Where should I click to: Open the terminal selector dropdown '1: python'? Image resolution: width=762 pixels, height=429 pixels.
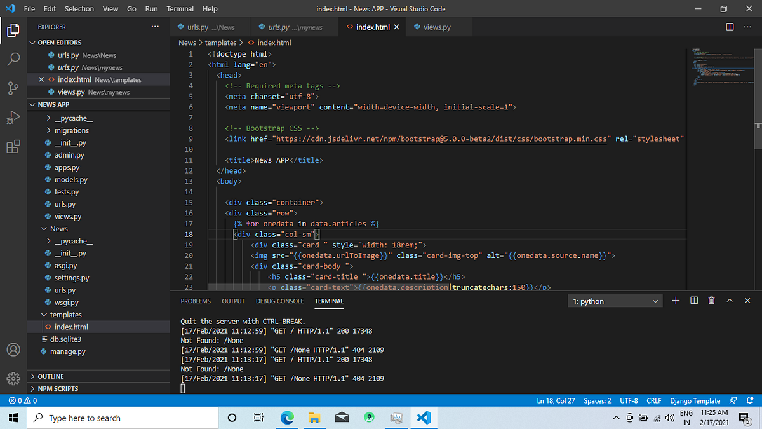[x=615, y=301]
